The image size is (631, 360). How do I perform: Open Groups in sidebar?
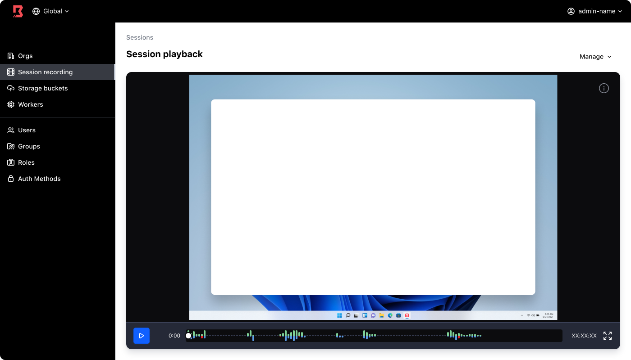(58, 146)
